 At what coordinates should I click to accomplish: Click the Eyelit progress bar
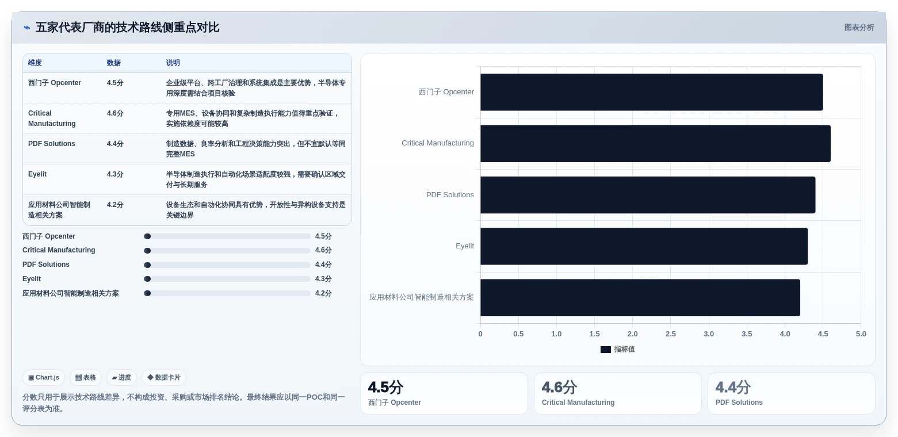(x=227, y=279)
